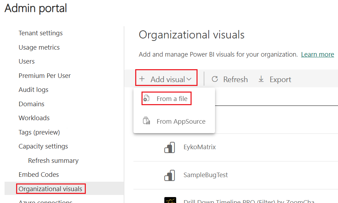Click the Export download arrow icon
This screenshot has width=338, height=203.
261,79
